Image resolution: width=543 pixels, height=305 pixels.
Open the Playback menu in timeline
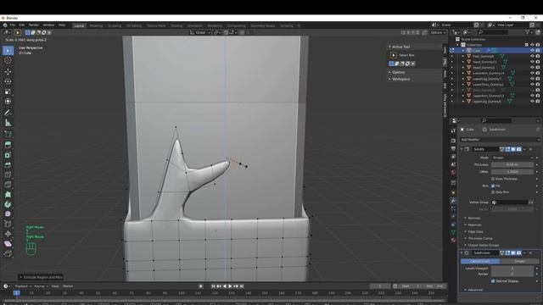(x=23, y=286)
